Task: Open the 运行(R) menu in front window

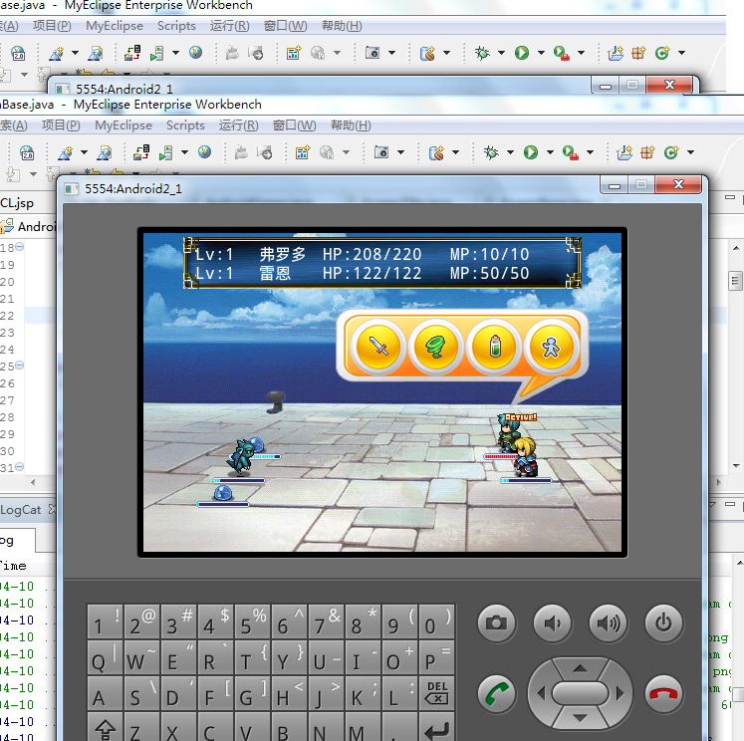Action: point(239,125)
